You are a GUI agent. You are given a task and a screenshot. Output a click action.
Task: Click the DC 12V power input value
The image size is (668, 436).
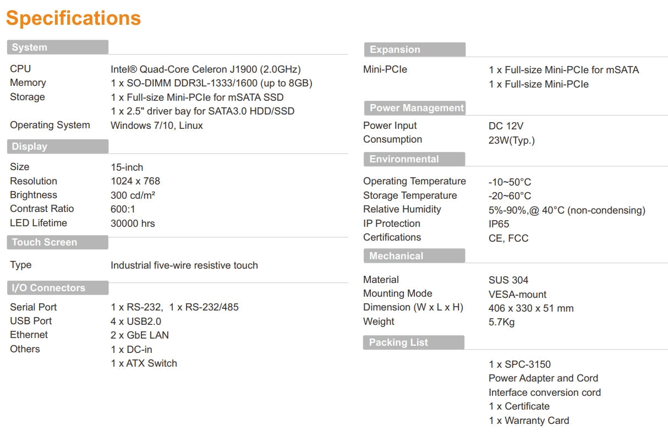506,126
